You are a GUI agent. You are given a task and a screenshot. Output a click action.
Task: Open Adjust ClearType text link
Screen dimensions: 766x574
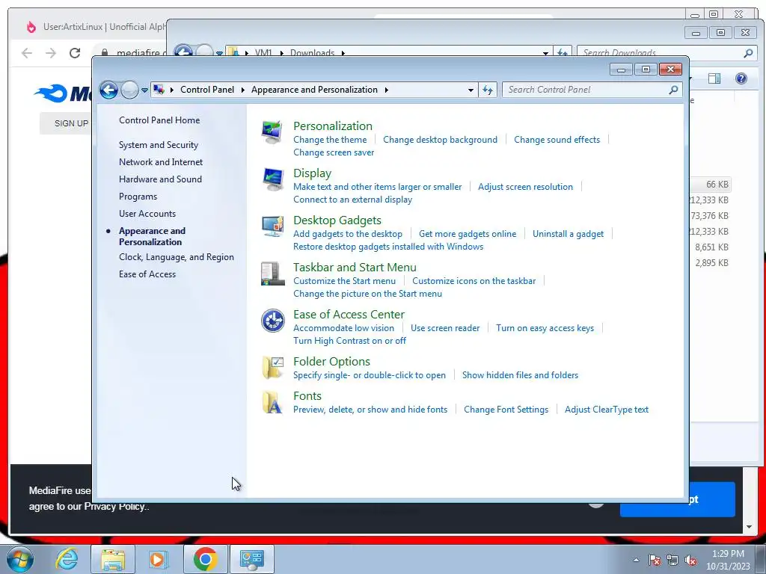coord(607,410)
